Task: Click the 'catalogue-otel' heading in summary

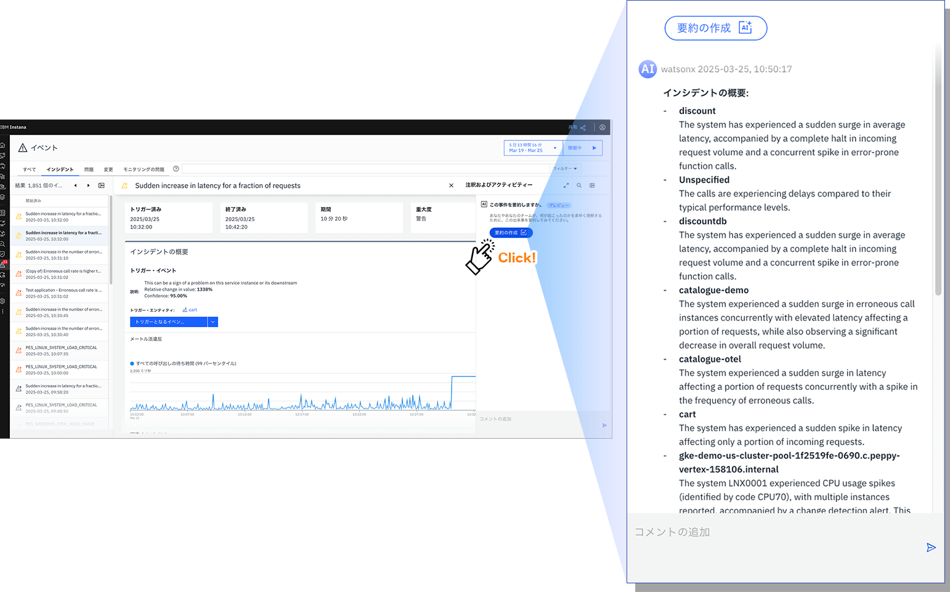Action: [710, 359]
